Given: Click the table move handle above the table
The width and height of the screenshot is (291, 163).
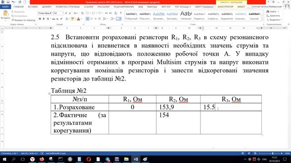Looking at the screenshot, I should 50,94.
